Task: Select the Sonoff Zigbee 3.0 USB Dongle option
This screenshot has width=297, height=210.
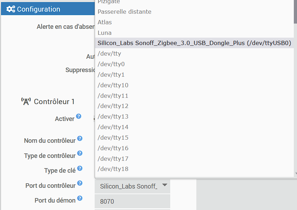Action: [x=194, y=43]
